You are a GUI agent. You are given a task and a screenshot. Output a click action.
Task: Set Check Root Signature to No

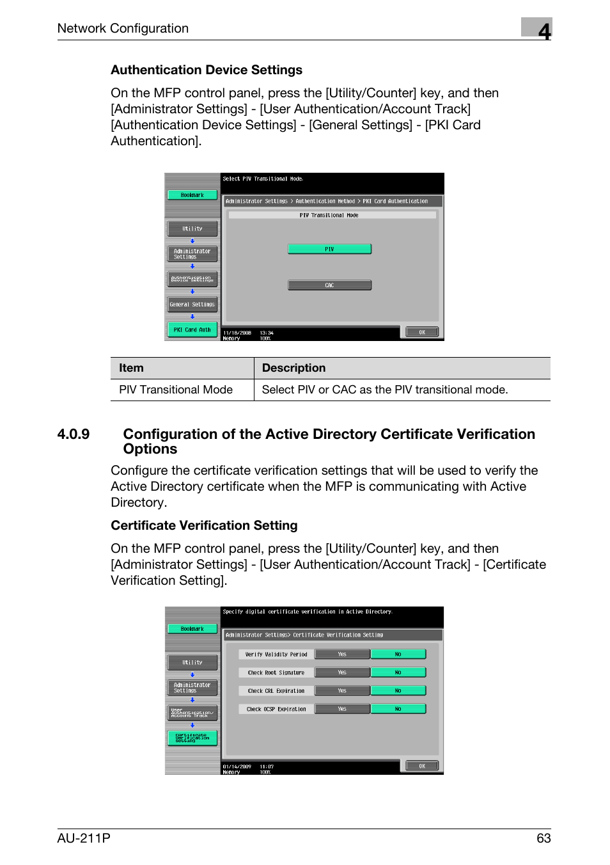(x=398, y=672)
